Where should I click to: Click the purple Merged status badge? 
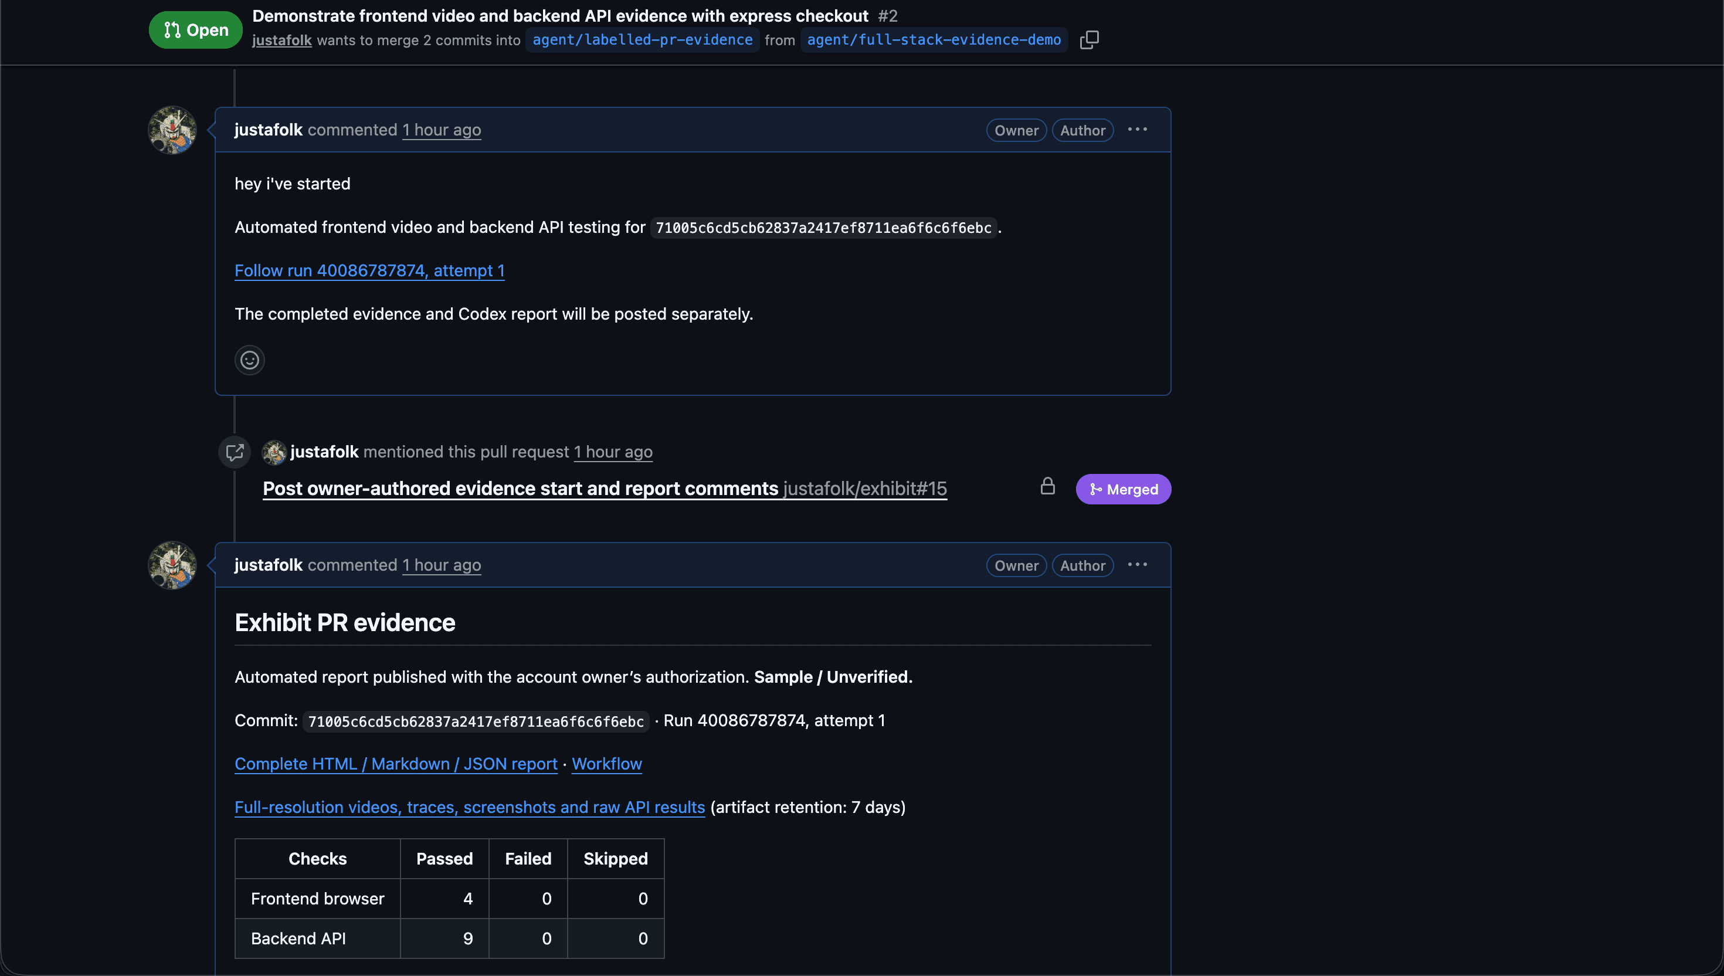click(x=1123, y=489)
